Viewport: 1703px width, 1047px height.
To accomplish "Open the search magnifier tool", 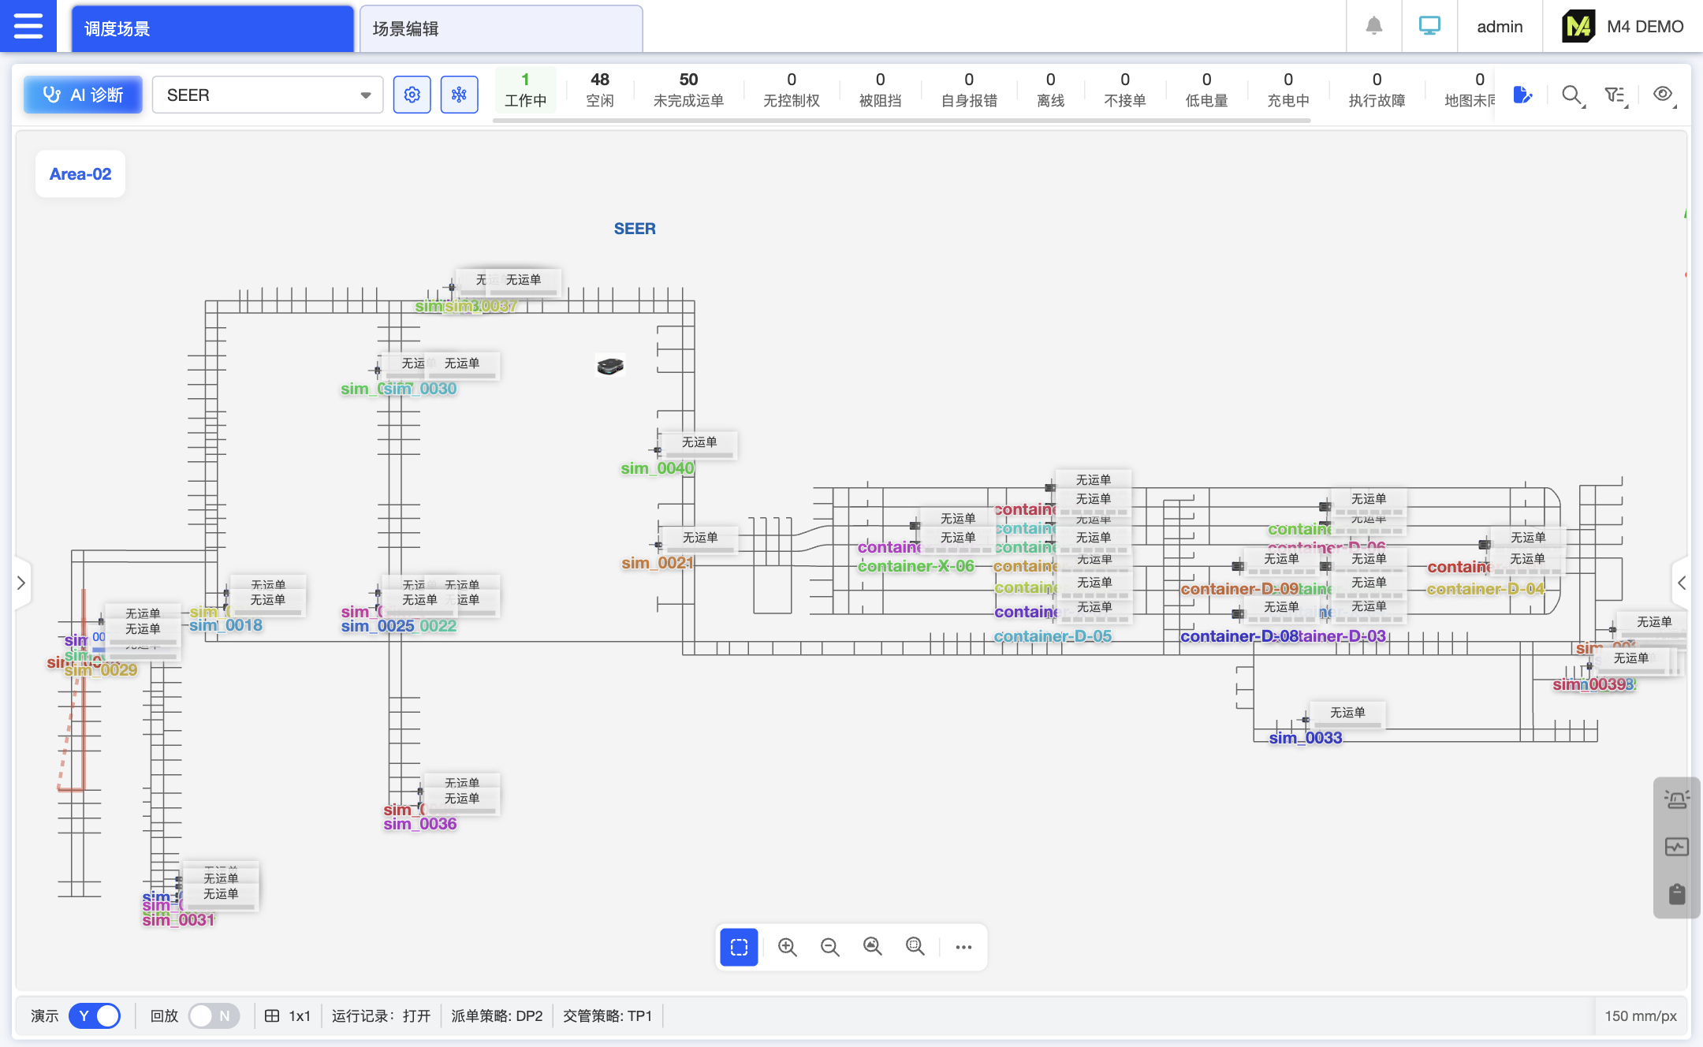I will click(x=1571, y=95).
